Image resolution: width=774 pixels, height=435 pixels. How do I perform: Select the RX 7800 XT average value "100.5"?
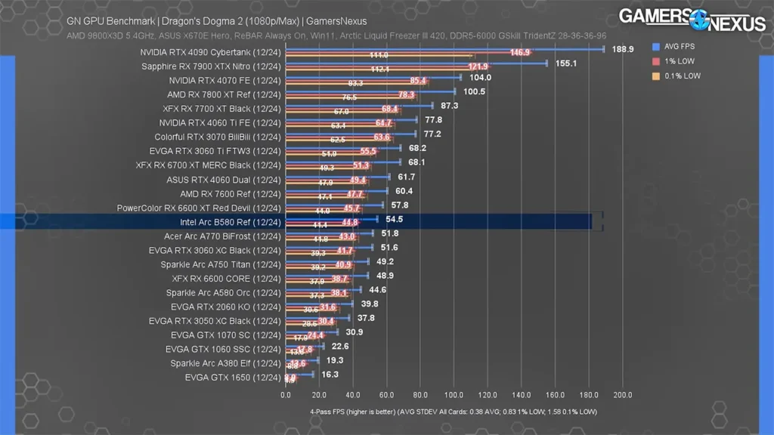click(x=474, y=91)
